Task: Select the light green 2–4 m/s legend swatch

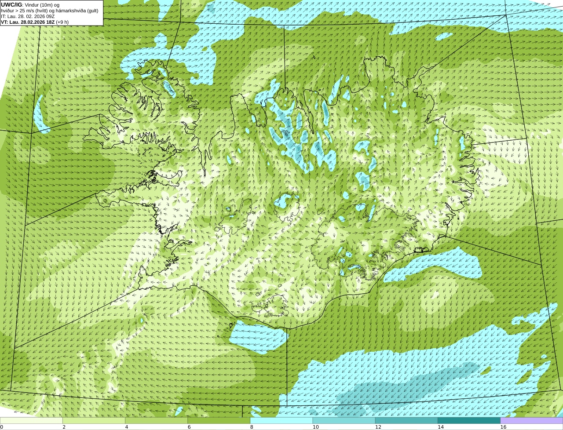Action: tap(94, 421)
